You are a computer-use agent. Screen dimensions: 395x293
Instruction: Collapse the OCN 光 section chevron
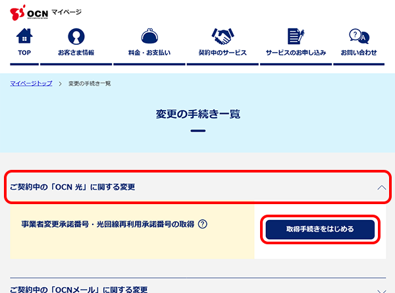382,188
